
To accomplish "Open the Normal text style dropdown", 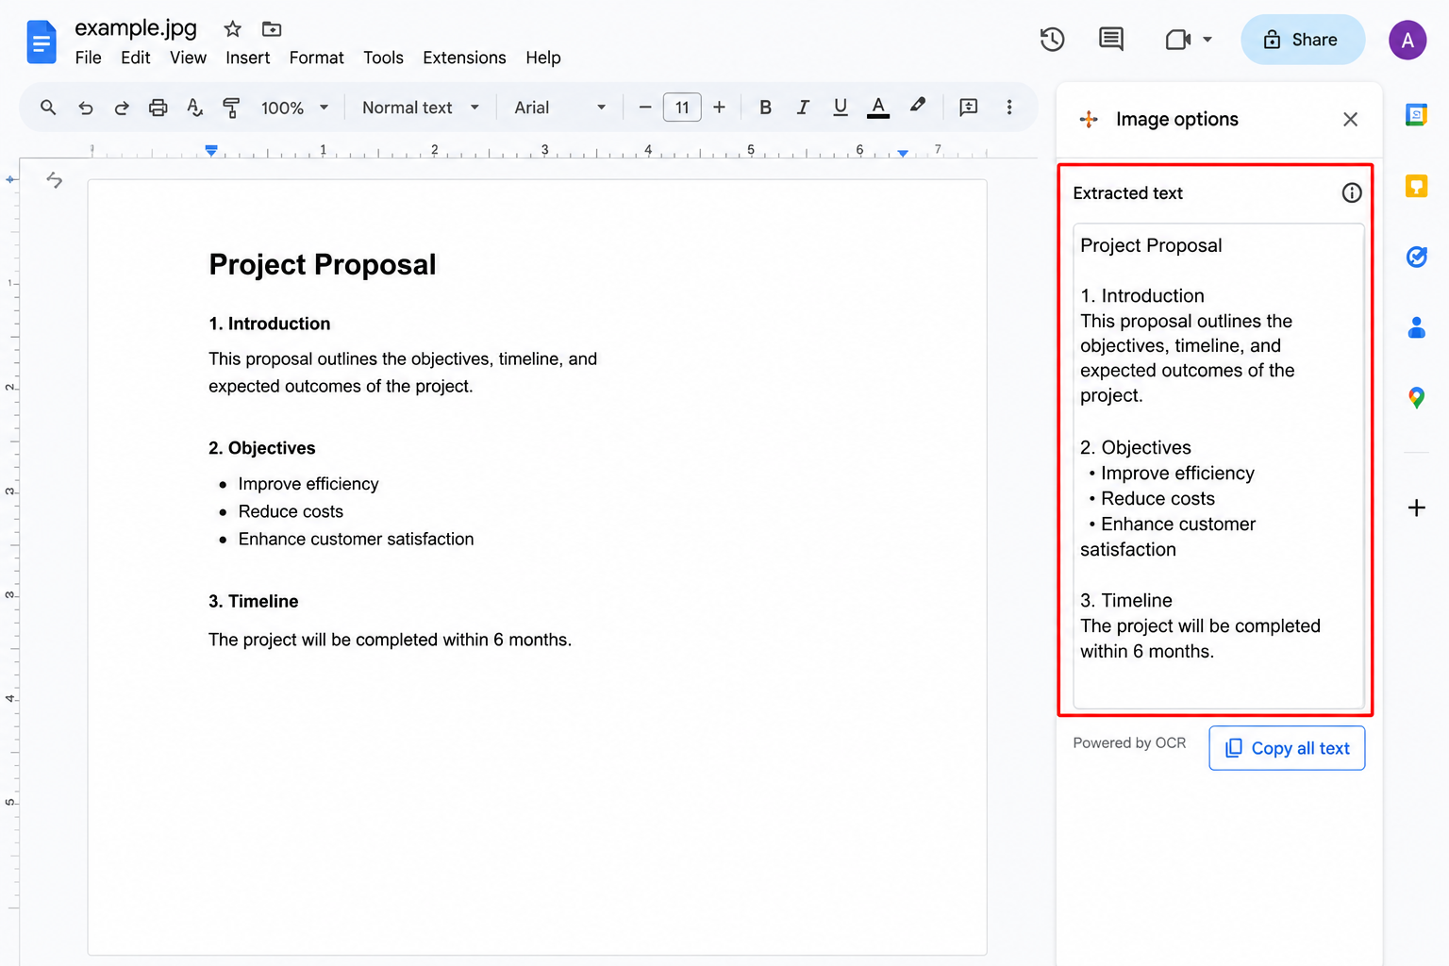I will [x=421, y=108].
